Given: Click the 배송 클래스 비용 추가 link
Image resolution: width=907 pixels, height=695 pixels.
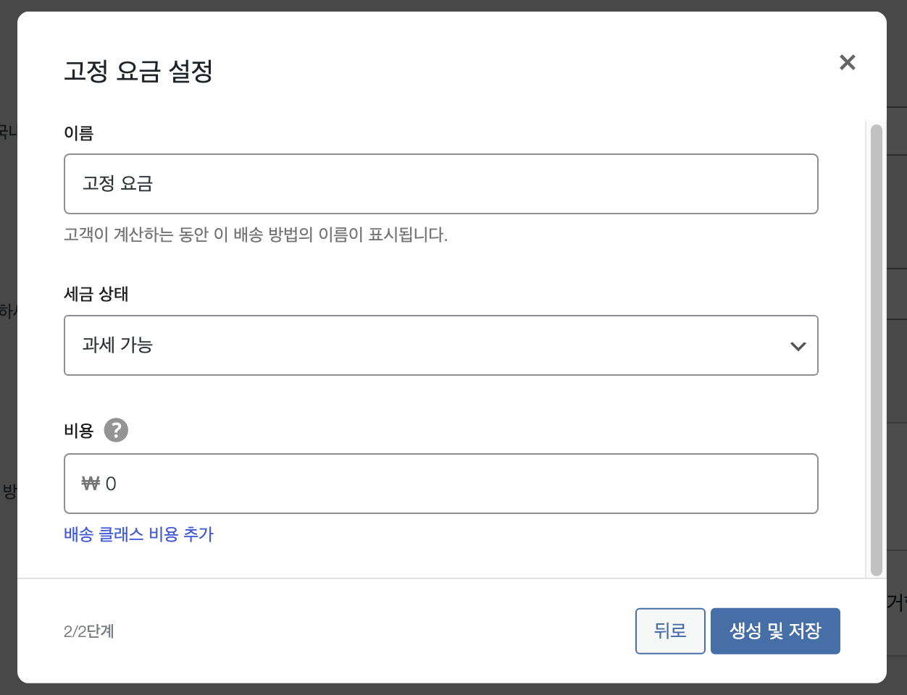Looking at the screenshot, I should (x=139, y=534).
